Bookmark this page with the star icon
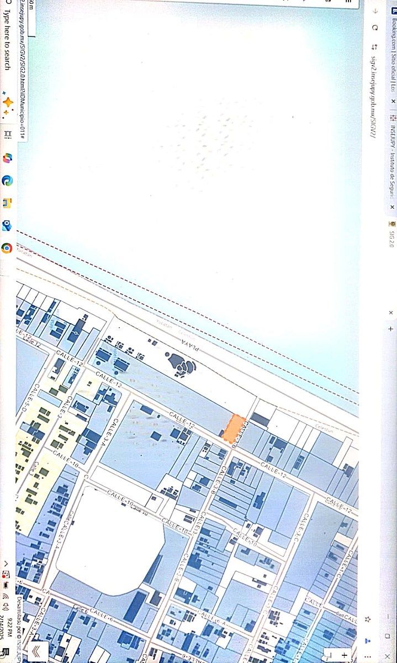The height and width of the screenshot is (663, 397). pyautogui.click(x=368, y=619)
